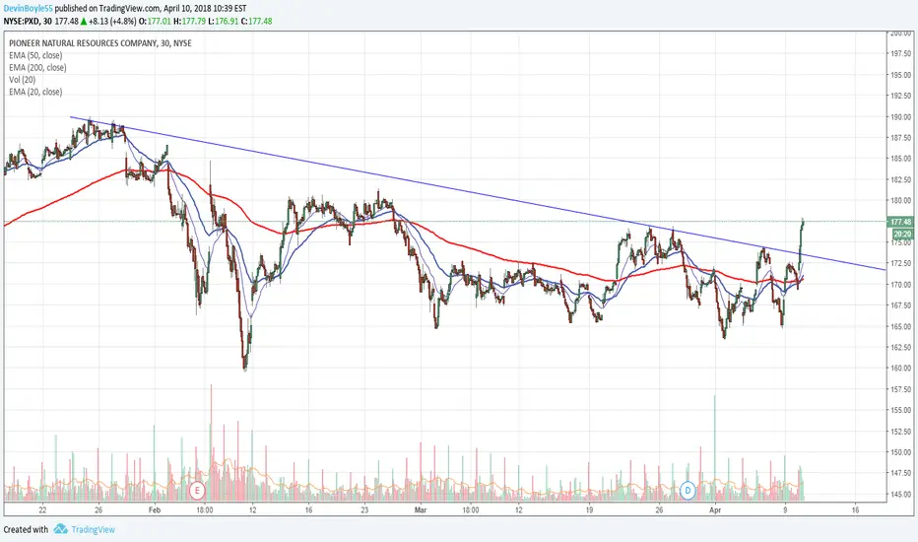Select the EMA (20, close) indicator label
The image size is (918, 542).
(x=35, y=92)
